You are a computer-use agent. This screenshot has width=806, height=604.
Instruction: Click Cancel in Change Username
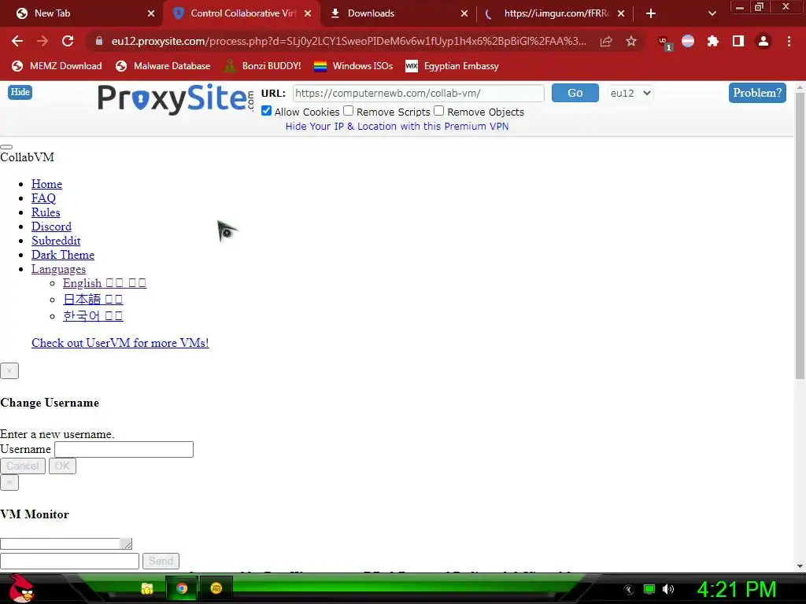click(23, 466)
